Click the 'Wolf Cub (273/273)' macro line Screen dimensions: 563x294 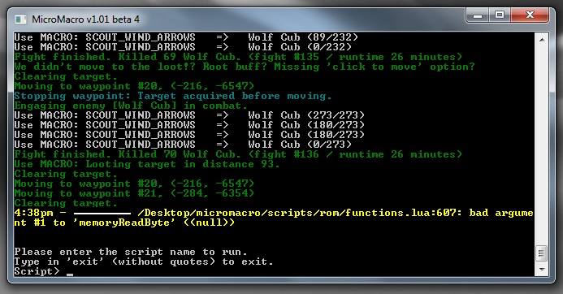pyautogui.click(x=189, y=115)
